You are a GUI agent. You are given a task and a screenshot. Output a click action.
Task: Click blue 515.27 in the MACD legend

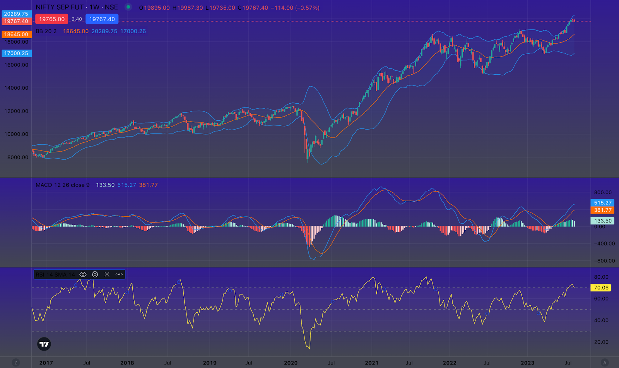coord(127,185)
